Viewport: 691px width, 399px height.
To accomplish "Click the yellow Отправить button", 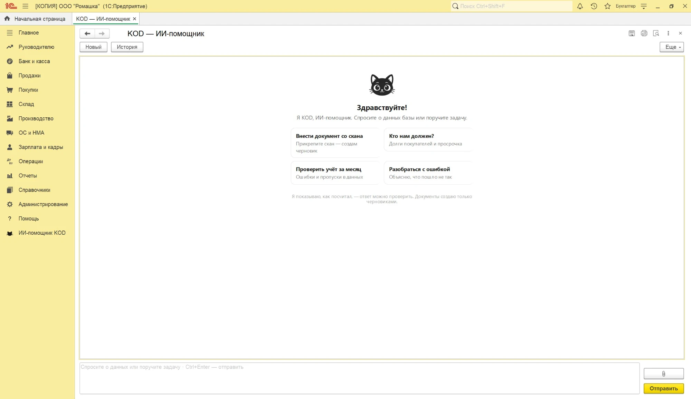I will coord(664,389).
